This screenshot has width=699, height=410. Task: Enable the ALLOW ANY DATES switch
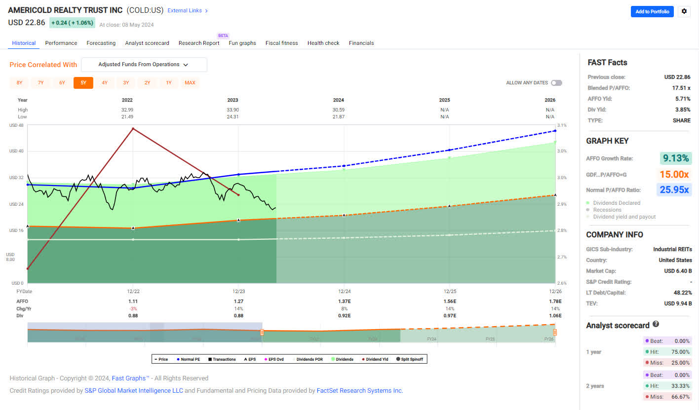556,83
